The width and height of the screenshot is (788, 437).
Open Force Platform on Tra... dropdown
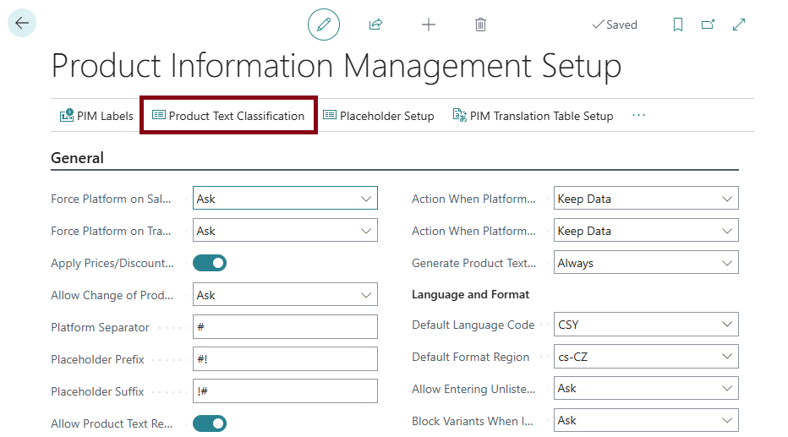pos(285,231)
